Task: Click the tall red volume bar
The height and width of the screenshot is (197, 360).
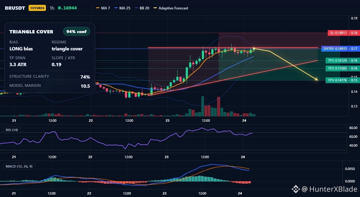Action: 219,107
